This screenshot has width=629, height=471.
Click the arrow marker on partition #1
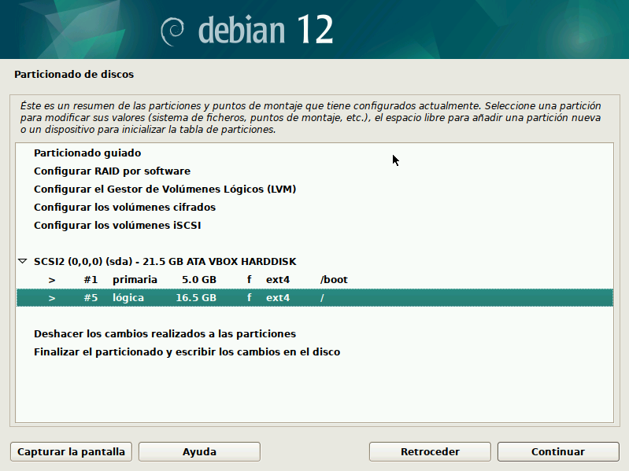52,280
